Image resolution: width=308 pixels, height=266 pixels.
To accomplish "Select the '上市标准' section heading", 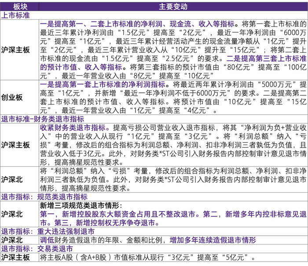I will pos(15,15).
